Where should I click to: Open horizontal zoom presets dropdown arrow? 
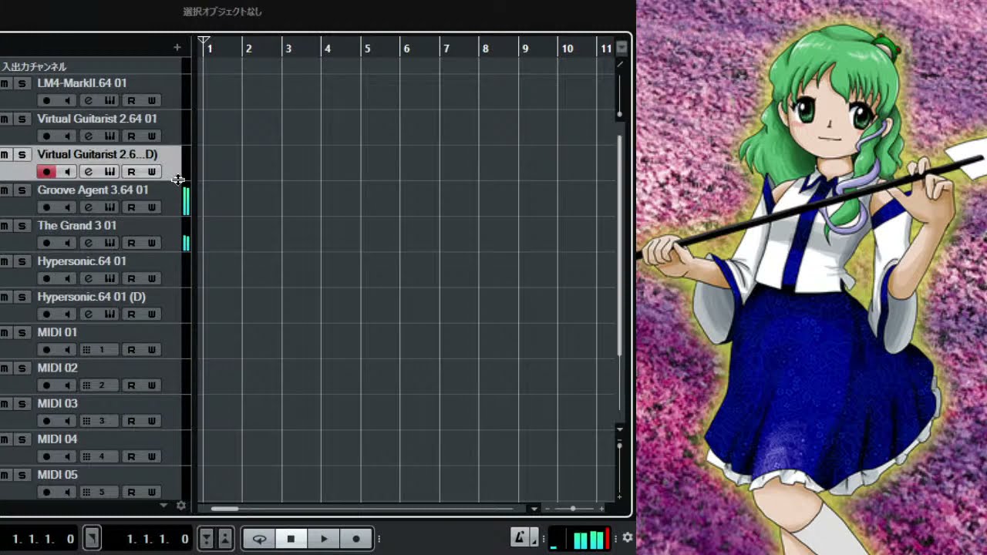[534, 509]
